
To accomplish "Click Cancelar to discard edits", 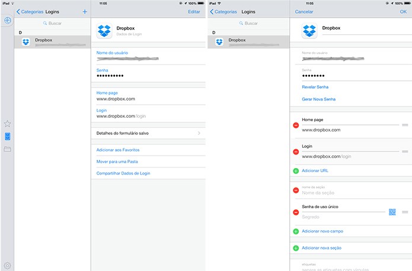I will pos(304,12).
